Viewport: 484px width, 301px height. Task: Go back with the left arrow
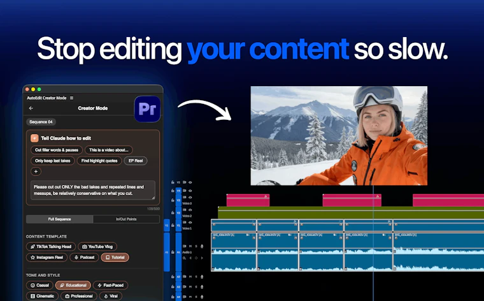click(31, 108)
